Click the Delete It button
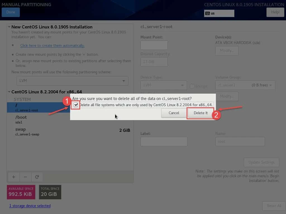286x214 pixels. coord(201,113)
